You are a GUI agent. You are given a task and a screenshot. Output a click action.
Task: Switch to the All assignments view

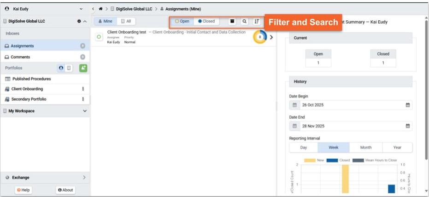click(126, 21)
